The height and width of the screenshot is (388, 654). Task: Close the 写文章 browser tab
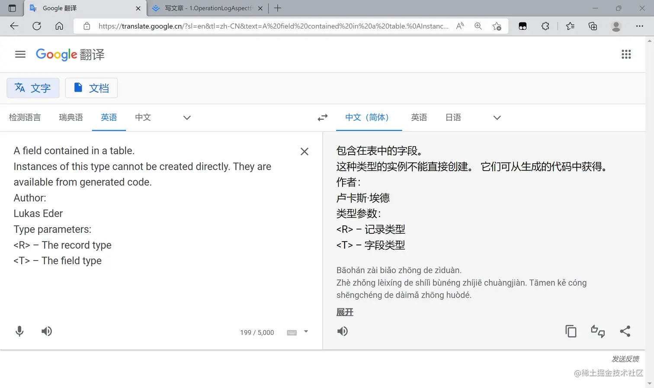tap(260, 8)
